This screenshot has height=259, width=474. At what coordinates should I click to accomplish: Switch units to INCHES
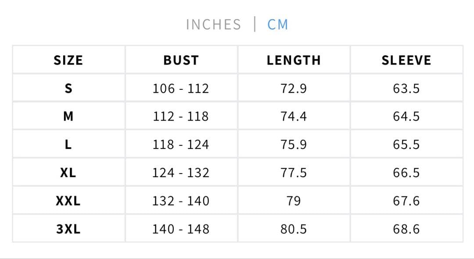(213, 25)
